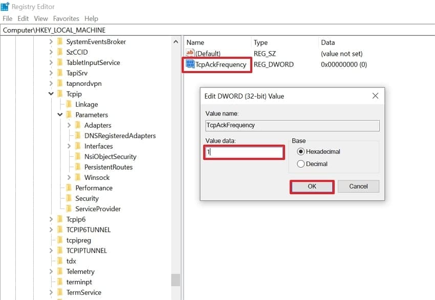Expand the Tcpip6 key
Viewport: 435px width, 300px height.
[51, 219]
